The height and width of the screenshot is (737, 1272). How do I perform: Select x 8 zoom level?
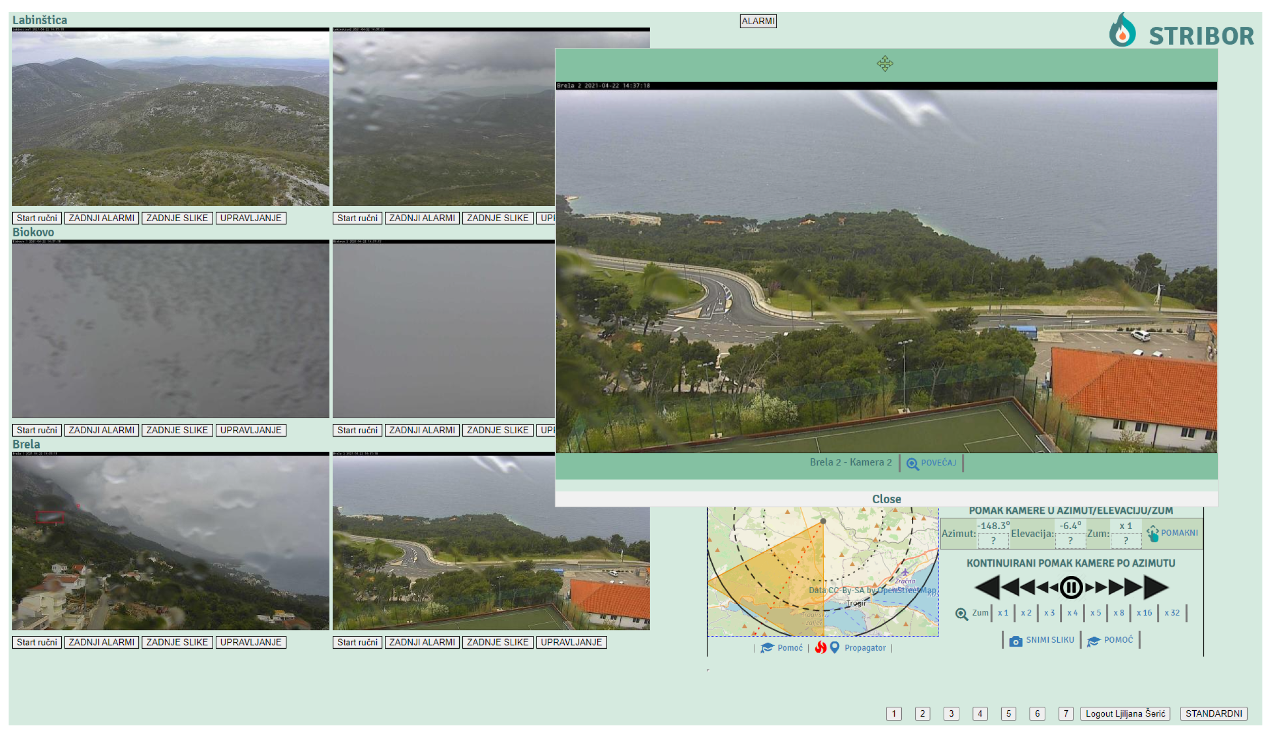(1118, 613)
